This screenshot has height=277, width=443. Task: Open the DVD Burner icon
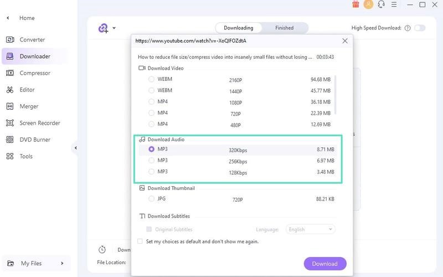click(x=9, y=140)
